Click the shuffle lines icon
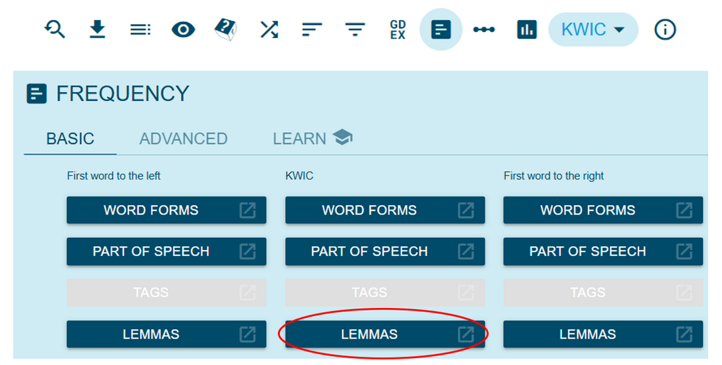This screenshot has width=722, height=365. tap(269, 29)
